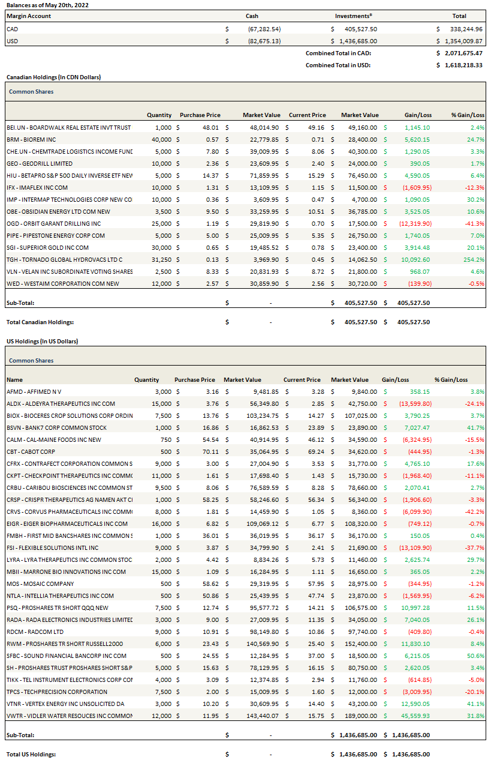Click the Total US Holdings label
Viewport: 497px width, 760px height.
click(x=31, y=754)
